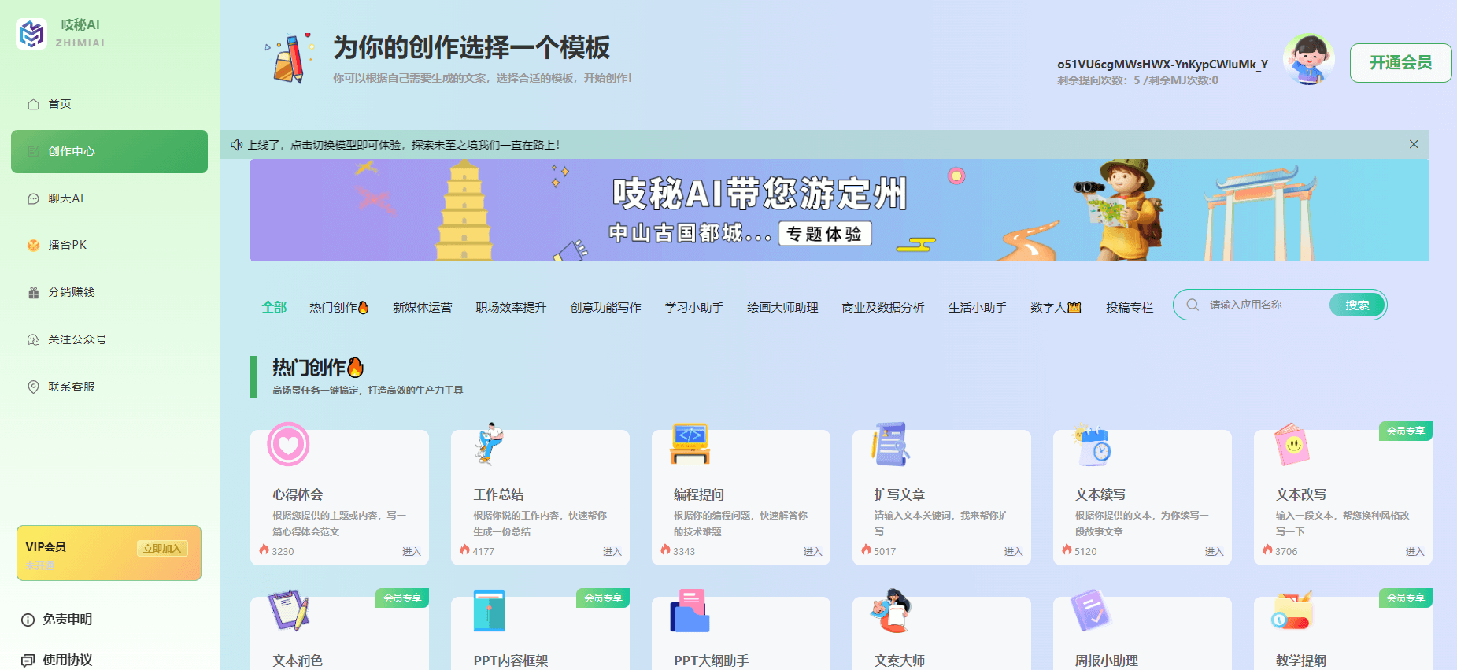Select the 绘画大师助理 category tab

click(782, 307)
